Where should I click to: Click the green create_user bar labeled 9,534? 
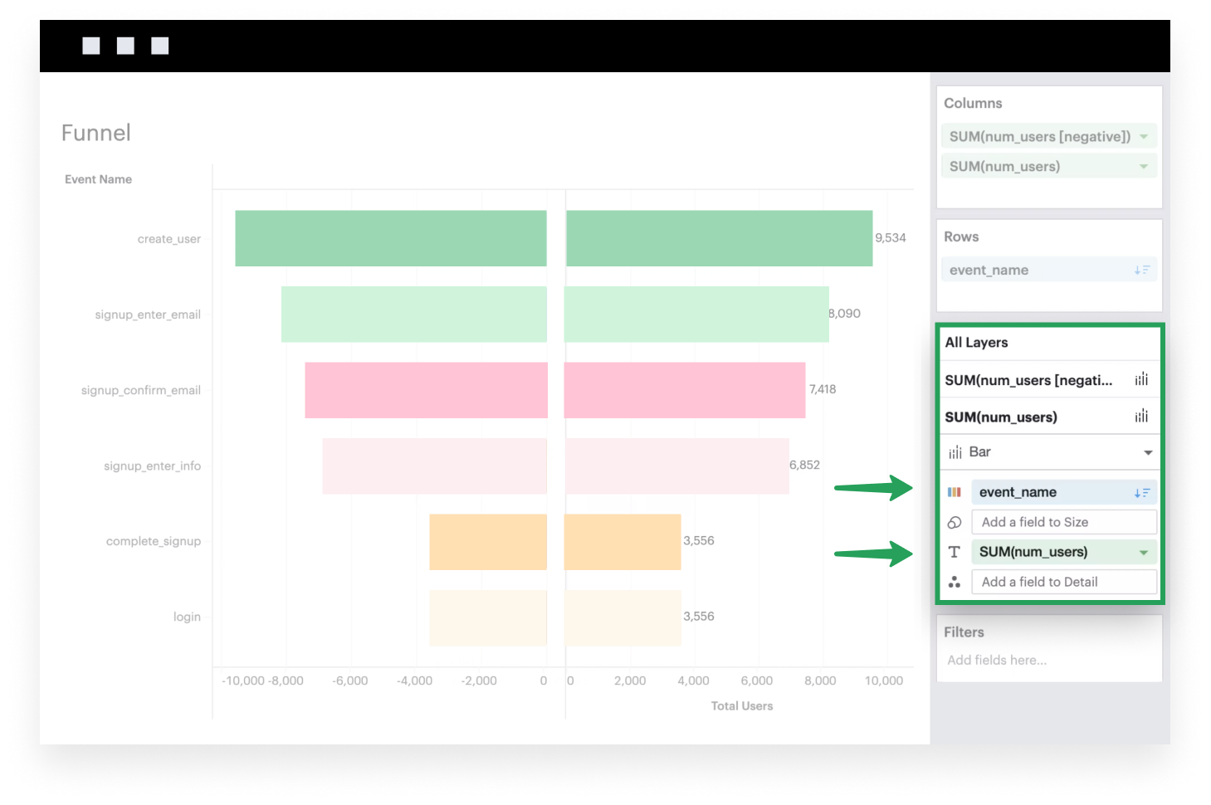[x=719, y=238]
